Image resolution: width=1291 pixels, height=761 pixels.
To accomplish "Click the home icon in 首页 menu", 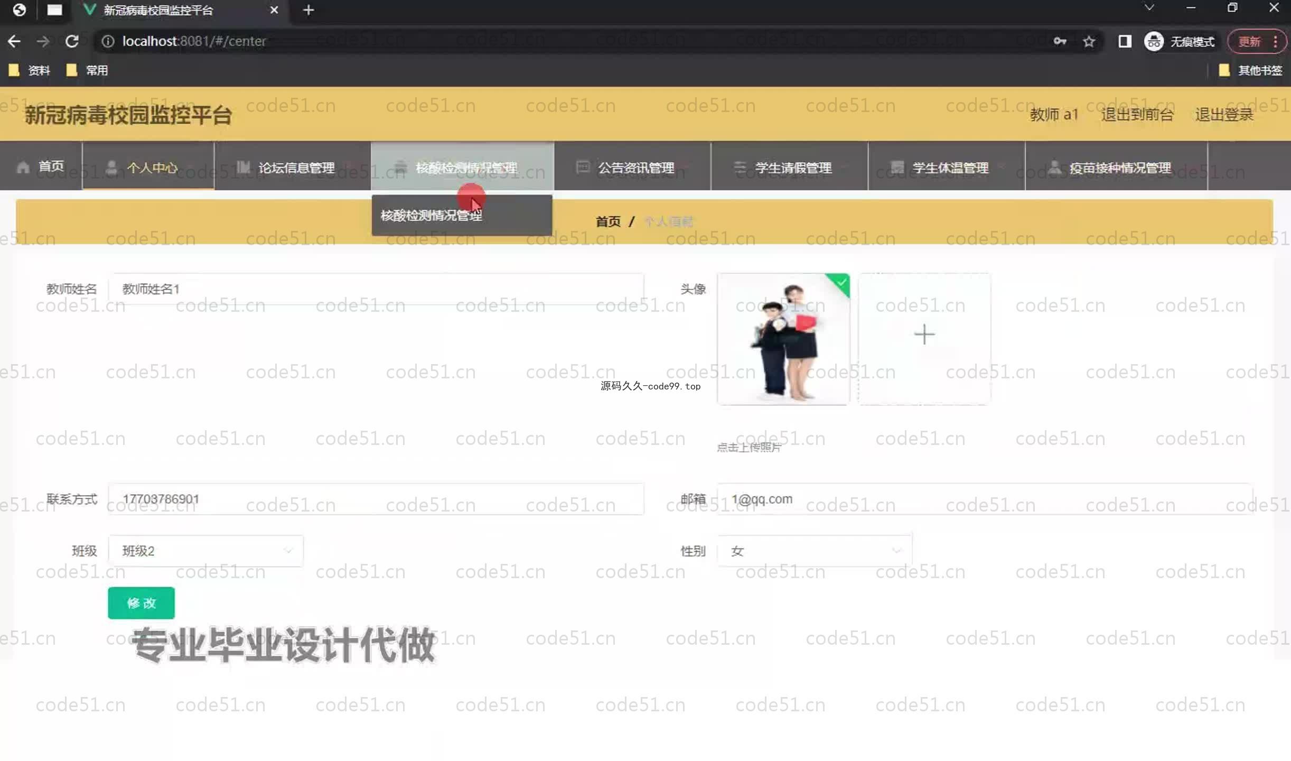I will [23, 168].
